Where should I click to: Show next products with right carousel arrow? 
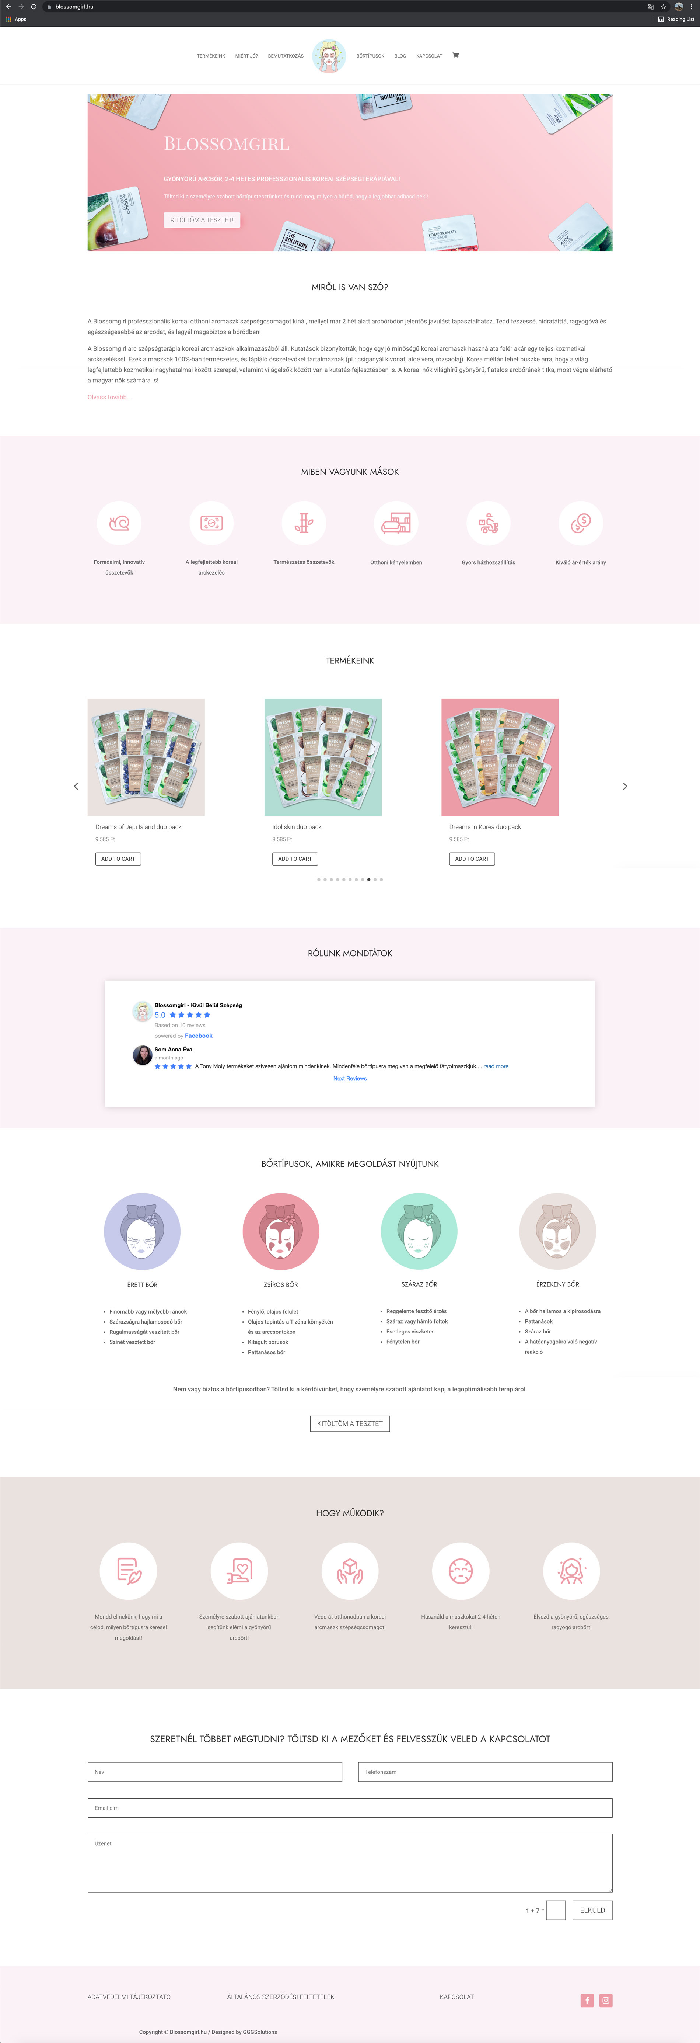625,786
